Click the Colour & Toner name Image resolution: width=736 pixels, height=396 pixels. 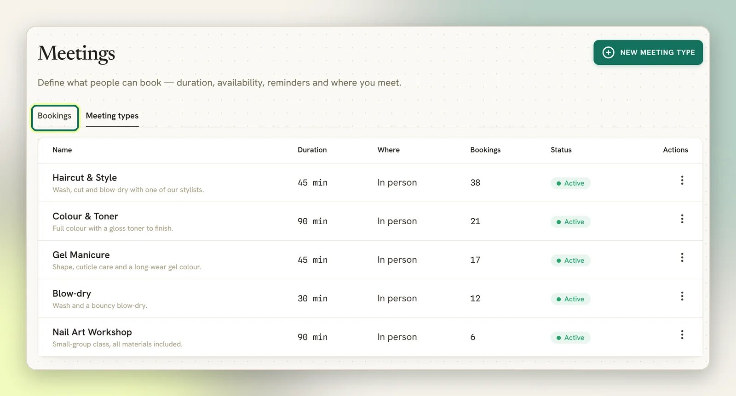[85, 216]
